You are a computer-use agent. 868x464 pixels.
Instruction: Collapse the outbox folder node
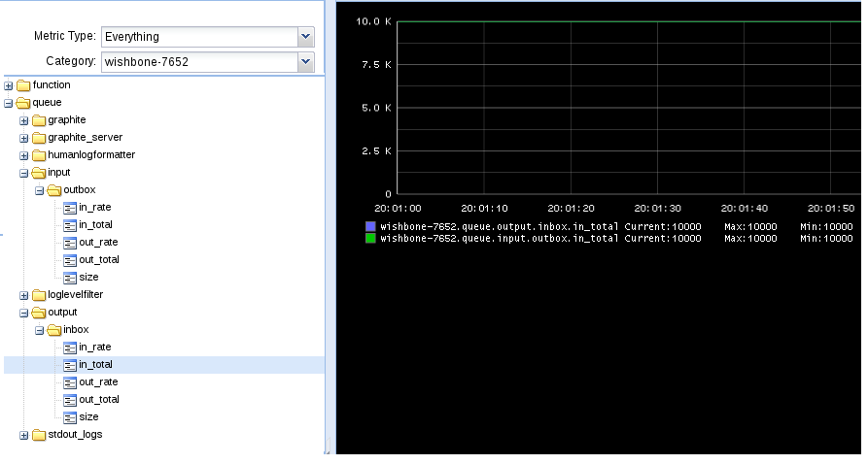coord(39,191)
